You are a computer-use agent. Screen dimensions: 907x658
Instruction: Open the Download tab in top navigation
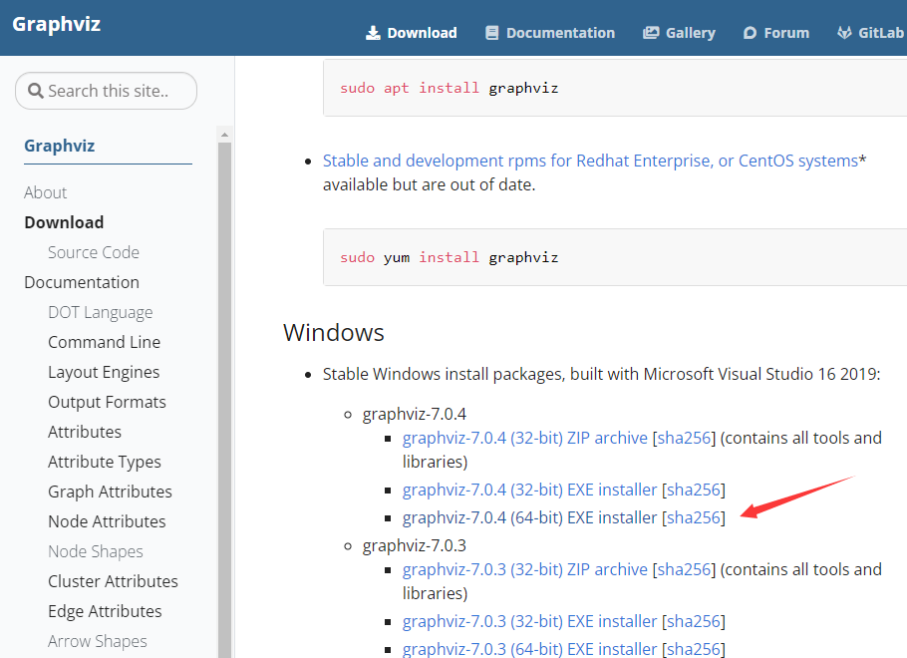tap(412, 33)
